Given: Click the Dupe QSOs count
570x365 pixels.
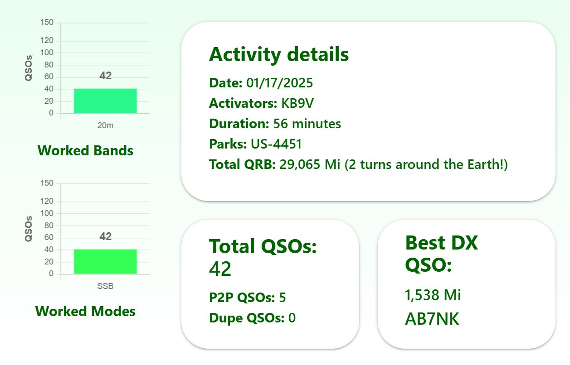Looking at the screenshot, I should (x=292, y=318).
